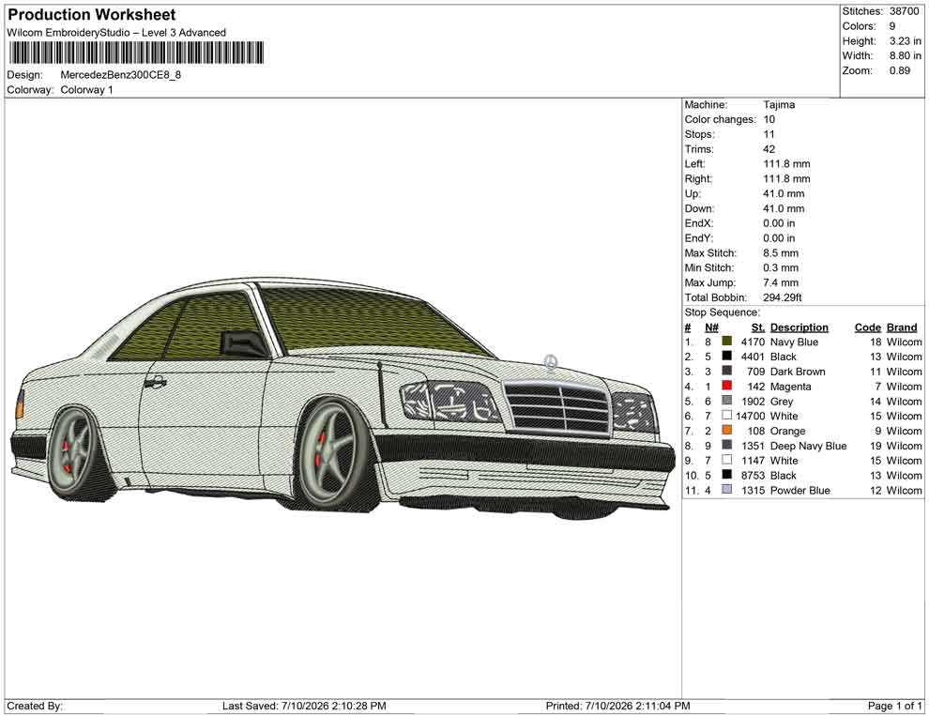Click the Zoom value '0.89'

[x=900, y=70]
